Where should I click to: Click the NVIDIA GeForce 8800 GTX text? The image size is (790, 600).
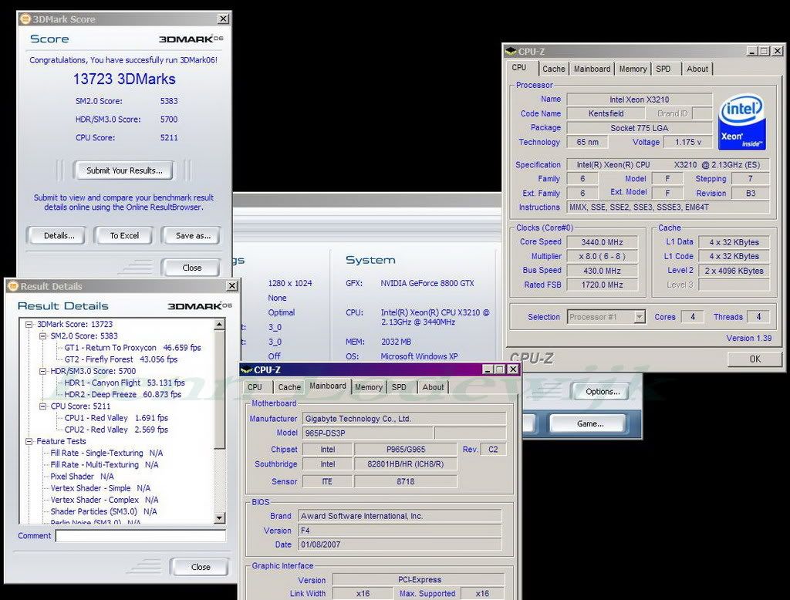[427, 283]
